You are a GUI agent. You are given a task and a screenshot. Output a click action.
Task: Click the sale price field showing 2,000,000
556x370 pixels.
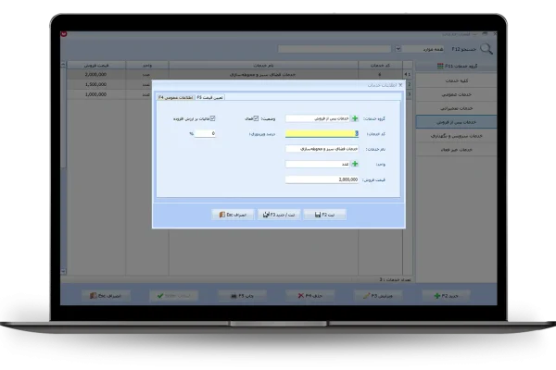point(322,179)
